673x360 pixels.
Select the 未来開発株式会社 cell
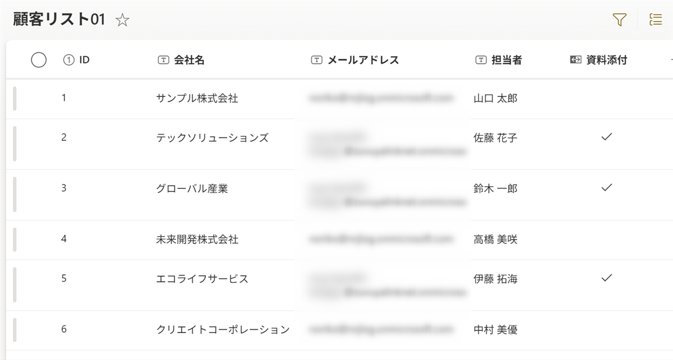(197, 239)
